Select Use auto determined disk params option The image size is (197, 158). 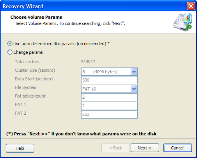tap(10, 44)
